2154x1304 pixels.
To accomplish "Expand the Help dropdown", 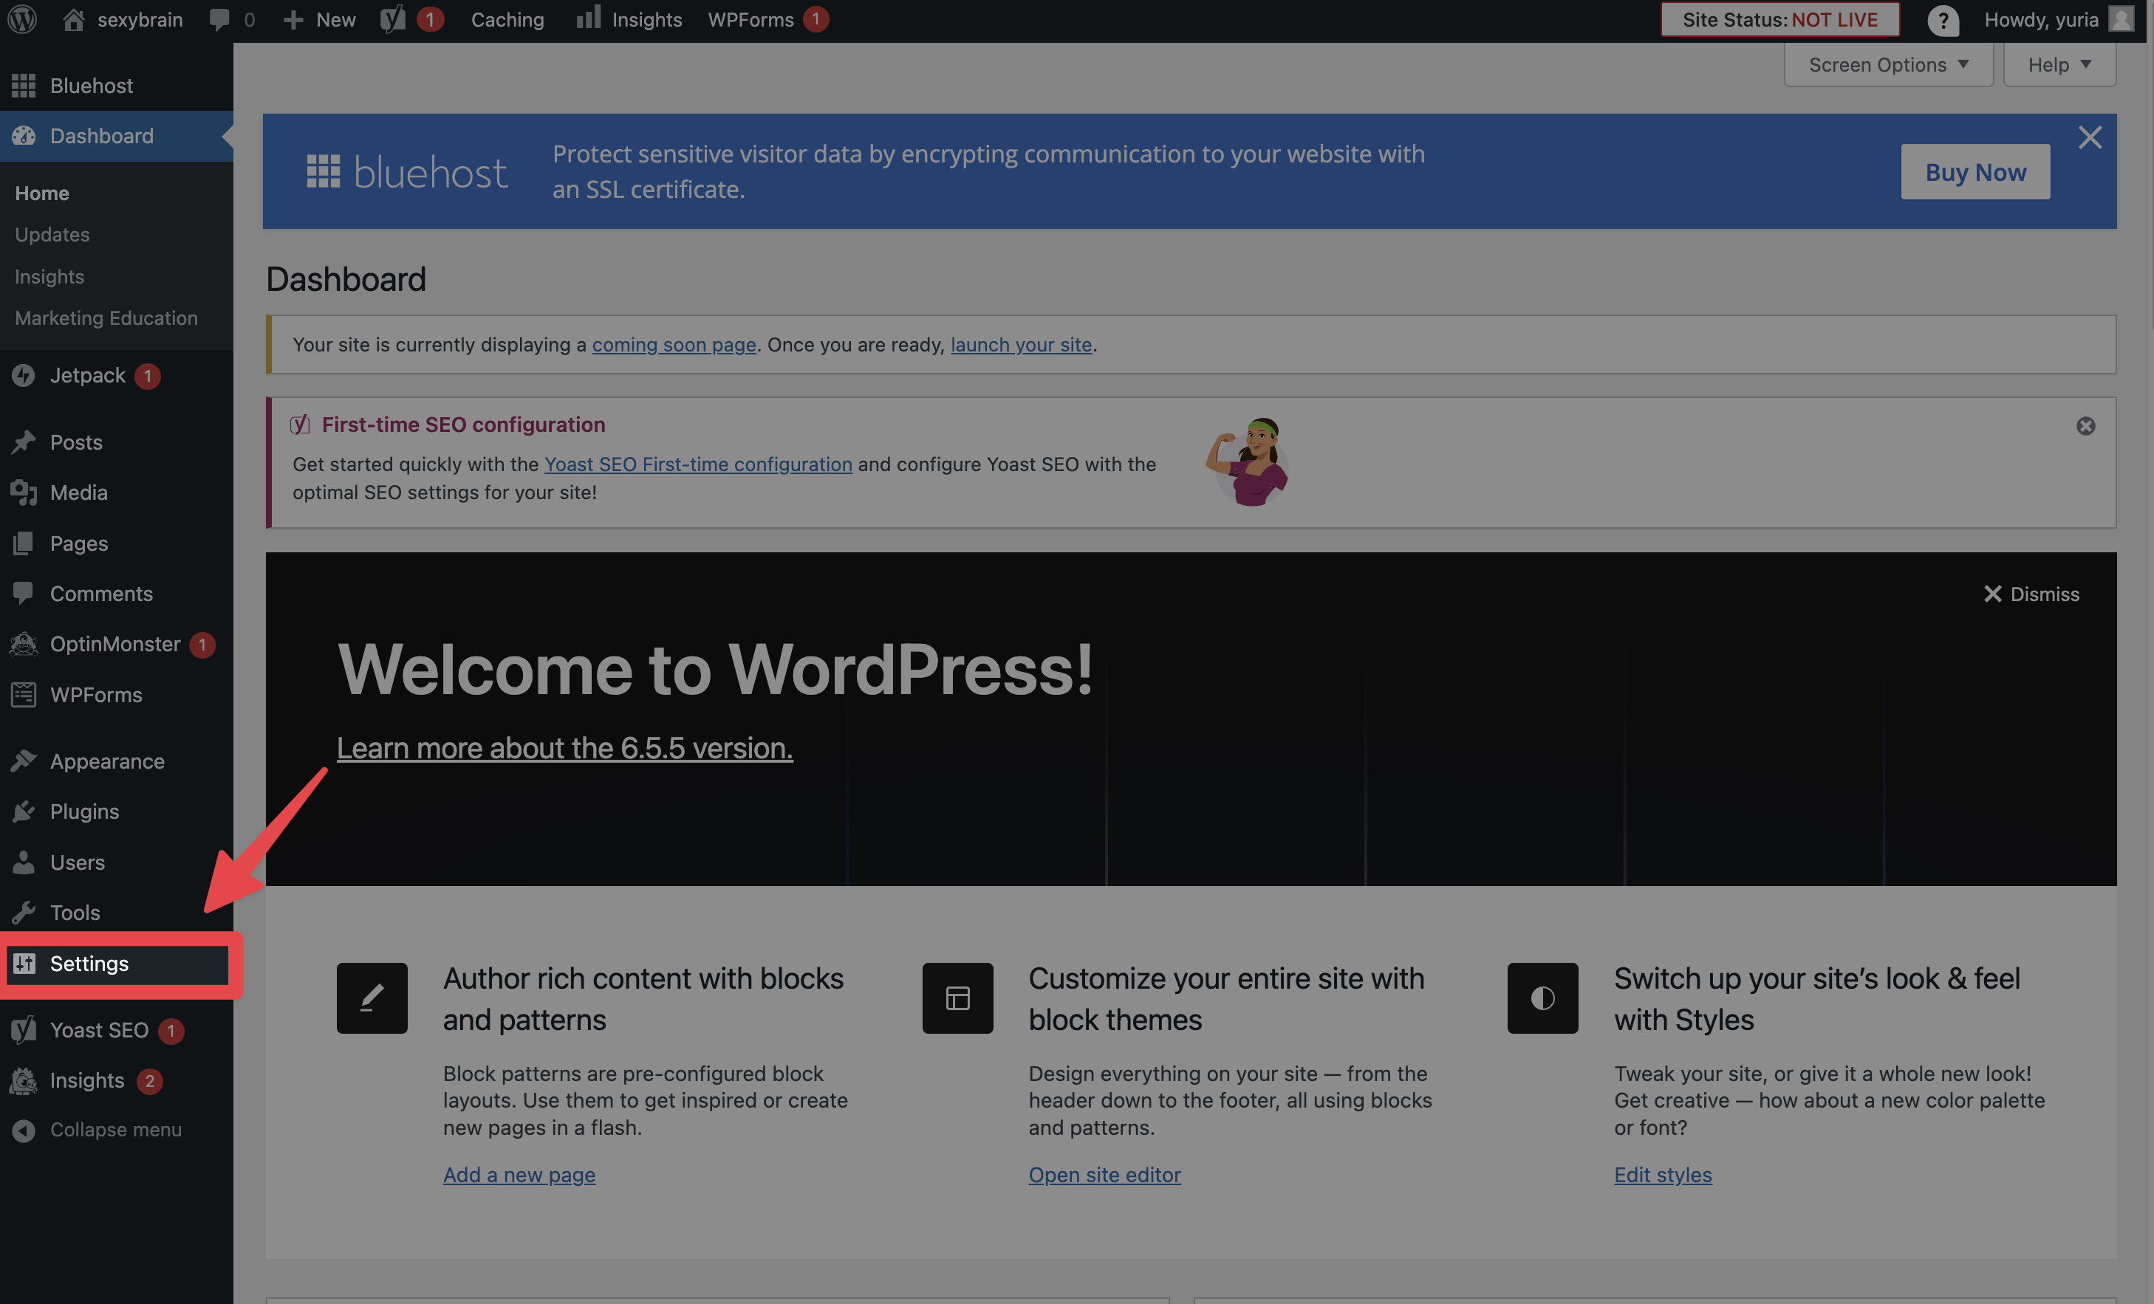I will (2059, 65).
